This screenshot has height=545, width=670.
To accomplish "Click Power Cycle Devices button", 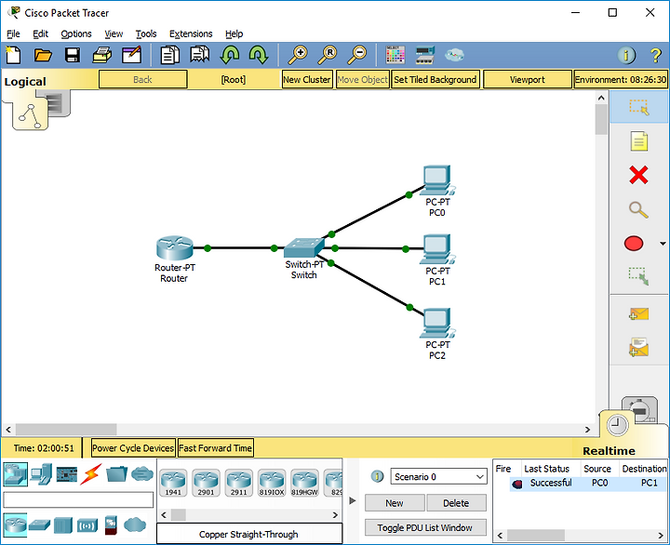I will click(133, 448).
